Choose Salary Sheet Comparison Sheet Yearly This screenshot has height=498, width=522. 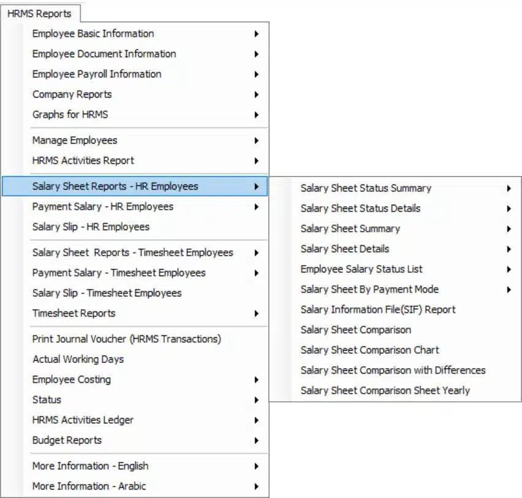tap(395, 390)
